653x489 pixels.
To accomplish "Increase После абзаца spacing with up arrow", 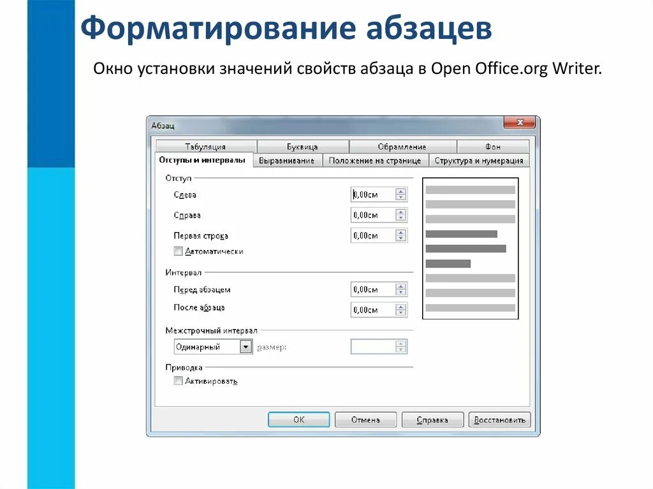I will pos(401,307).
